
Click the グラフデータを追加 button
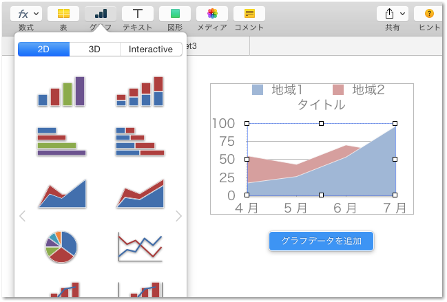(321, 241)
